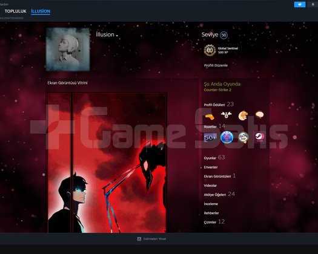Select the orange hand-pointing profile award icon
This screenshot has height=254, width=318.
coord(210,117)
